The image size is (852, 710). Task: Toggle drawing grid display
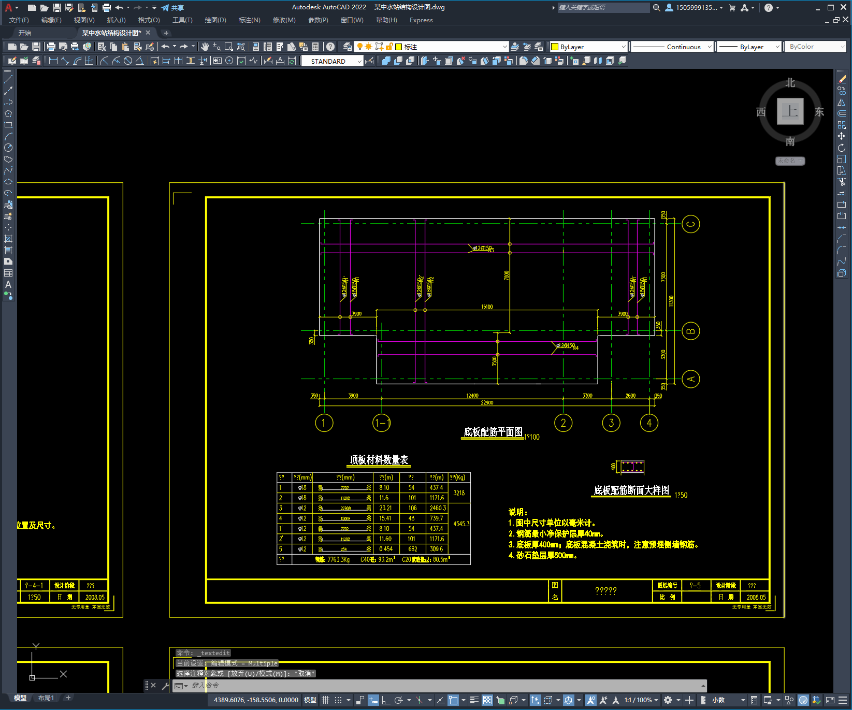tap(325, 700)
